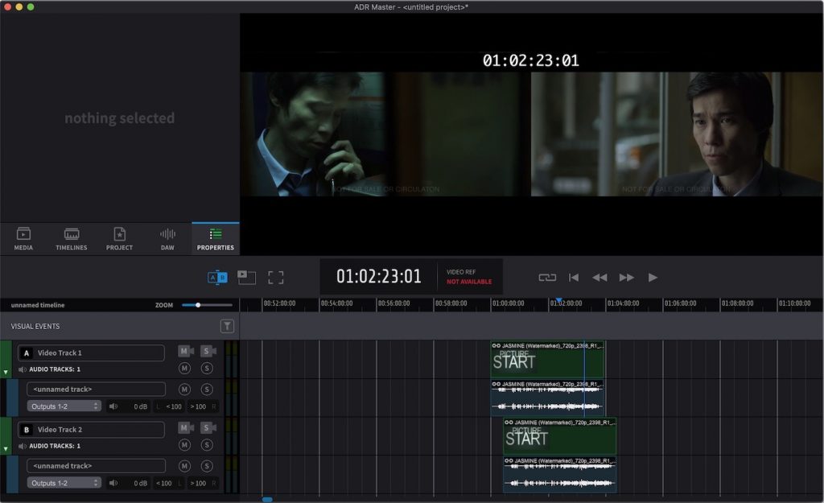
Task: Solo the unnamed track under Video Track 2
Action: pyautogui.click(x=207, y=466)
